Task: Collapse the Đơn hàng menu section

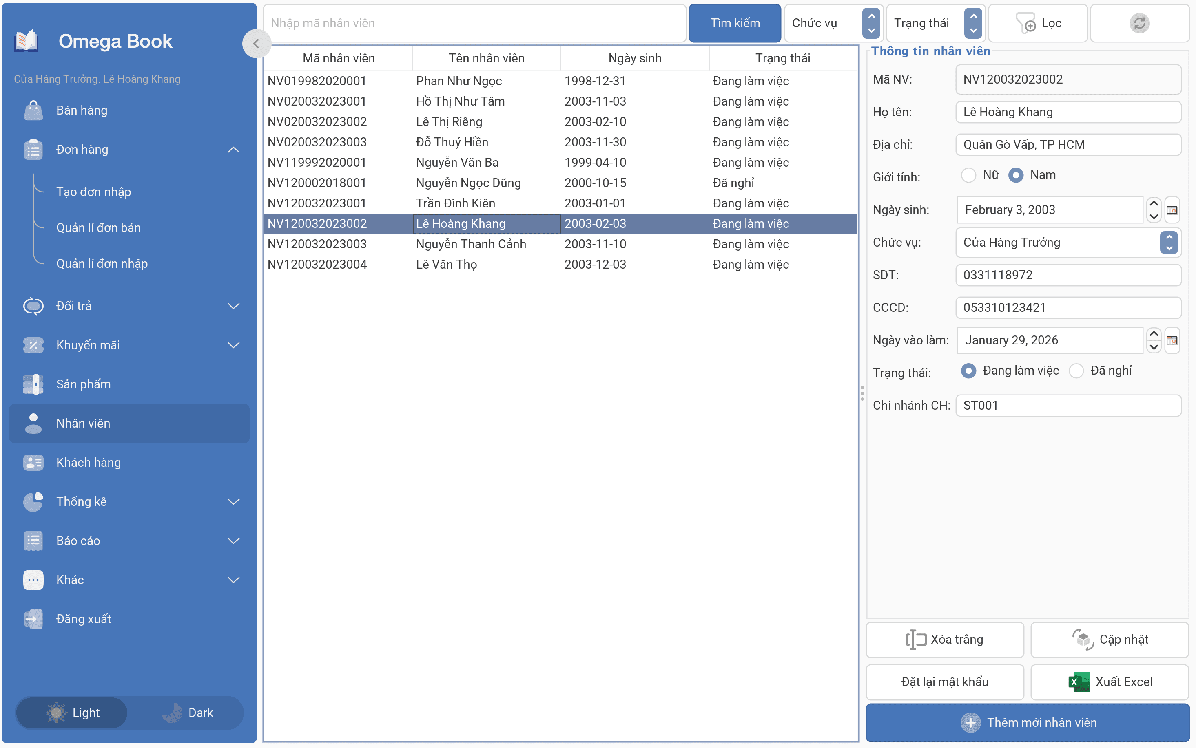Action: click(234, 150)
